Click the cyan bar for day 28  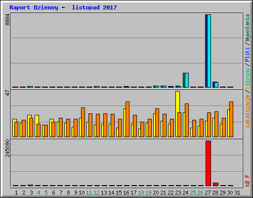[216, 85]
